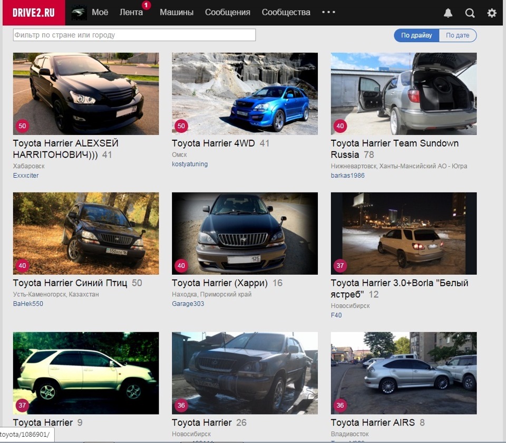Open the Toyota Harrier 9 title link
This screenshot has width=506, height=443.
tap(43, 422)
